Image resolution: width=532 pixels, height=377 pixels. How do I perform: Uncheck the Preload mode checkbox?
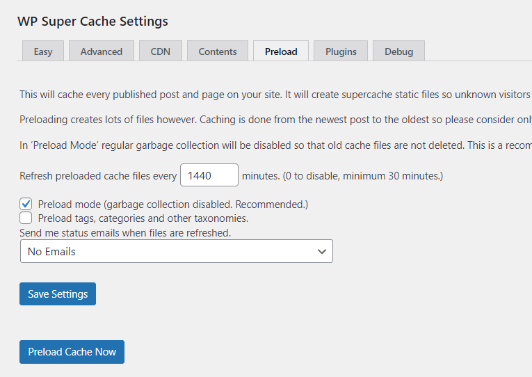click(26, 204)
